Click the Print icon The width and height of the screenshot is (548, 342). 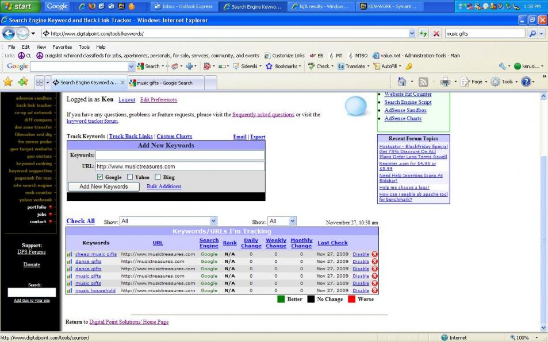click(x=445, y=82)
